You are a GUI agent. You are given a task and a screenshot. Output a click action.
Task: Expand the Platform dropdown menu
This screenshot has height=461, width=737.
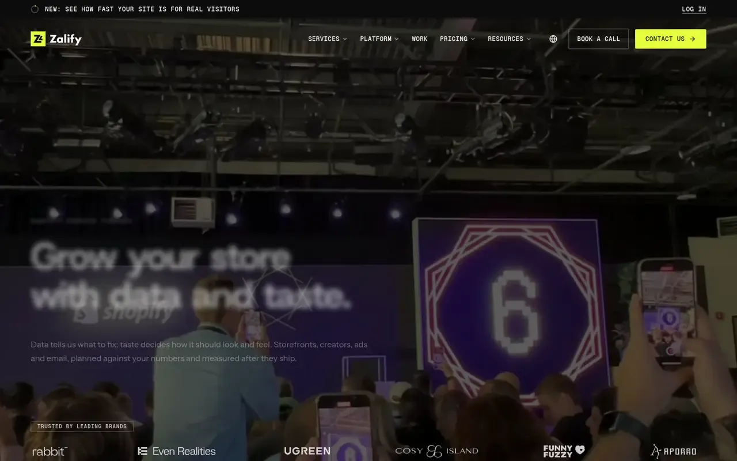click(x=379, y=39)
